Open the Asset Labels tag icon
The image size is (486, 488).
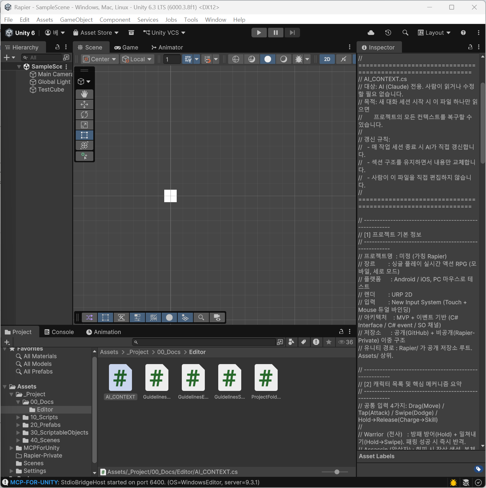coord(478,469)
